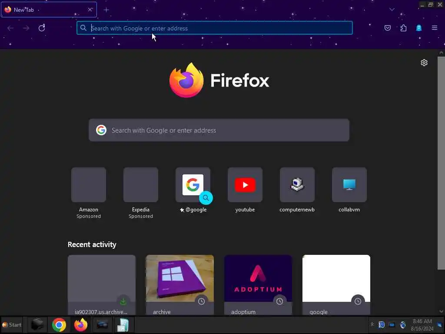The image size is (445, 334).
Task: Open the Save to Pocket icon
Action: pyautogui.click(x=388, y=28)
